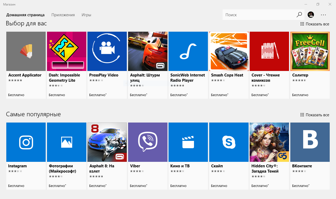Open the Фотографии (Майкрософт) icon

pos(67,142)
